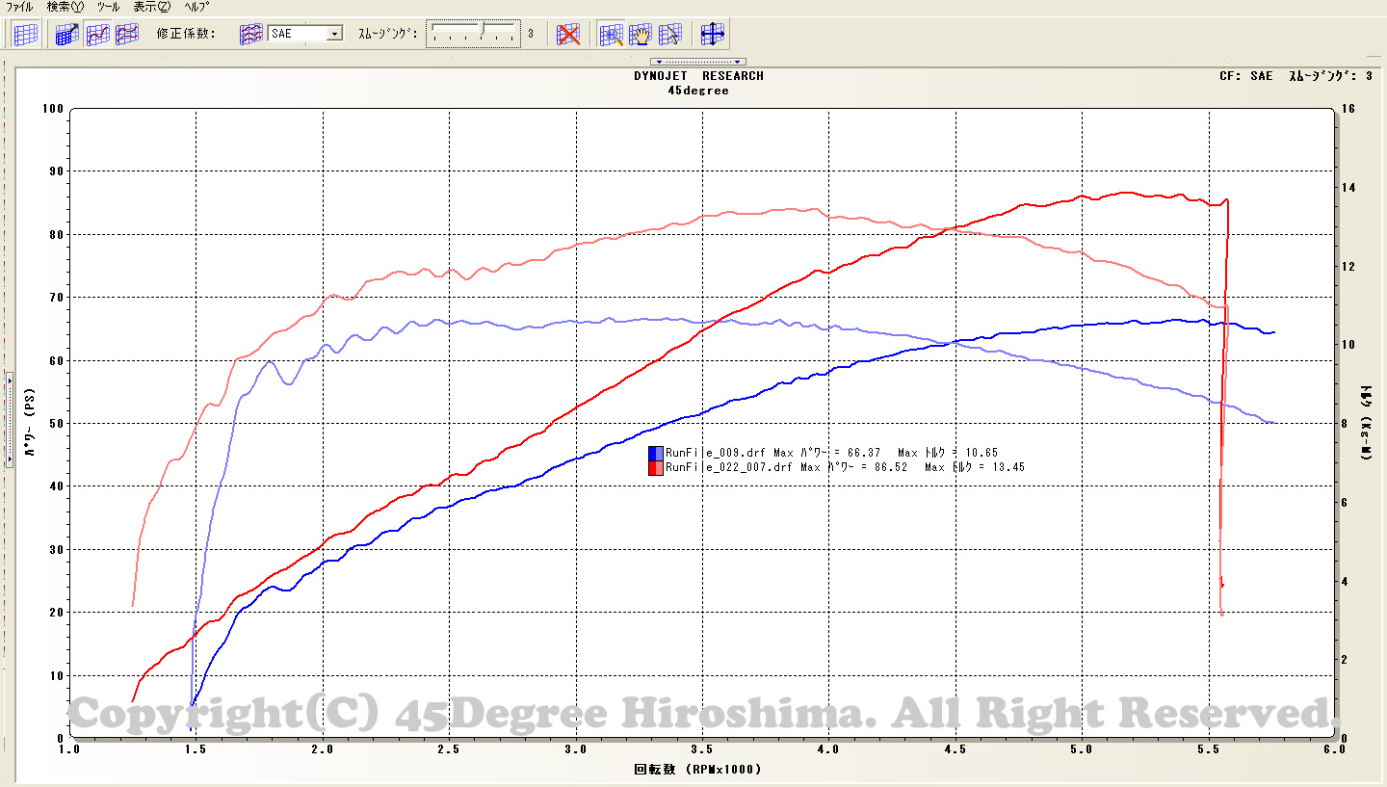1387x787 pixels.
Task: Click the 3D graph icon with arrow
Action: pyautogui.click(x=67, y=35)
